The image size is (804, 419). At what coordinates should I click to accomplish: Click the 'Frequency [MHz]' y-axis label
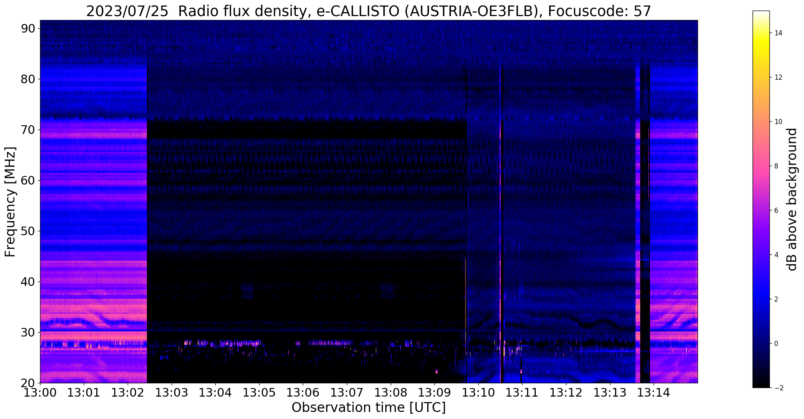click(x=10, y=202)
